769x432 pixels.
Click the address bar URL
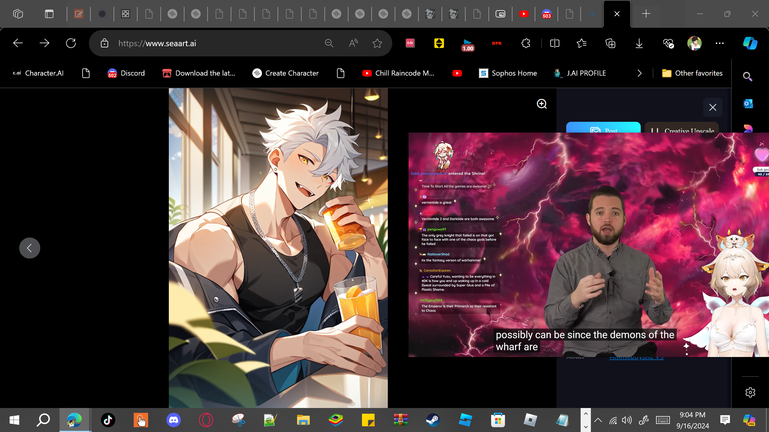157,43
